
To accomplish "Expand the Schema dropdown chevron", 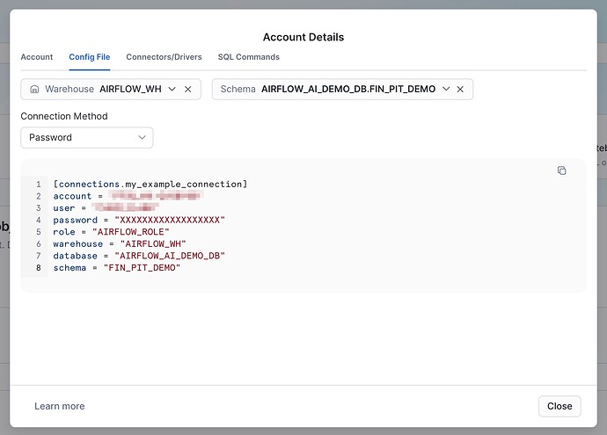I will [x=446, y=89].
